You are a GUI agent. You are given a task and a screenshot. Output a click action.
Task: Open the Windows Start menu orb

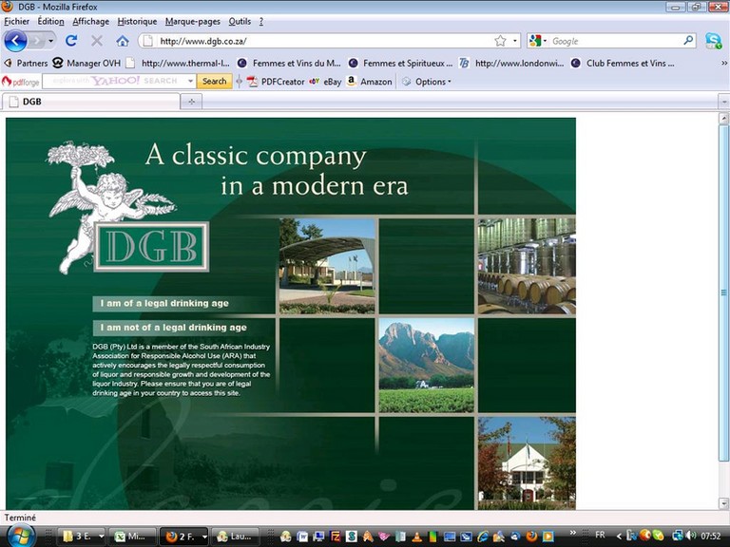click(21, 535)
